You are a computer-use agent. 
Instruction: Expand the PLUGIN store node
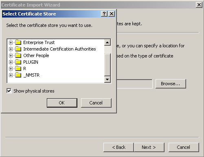pyautogui.click(x=11, y=62)
